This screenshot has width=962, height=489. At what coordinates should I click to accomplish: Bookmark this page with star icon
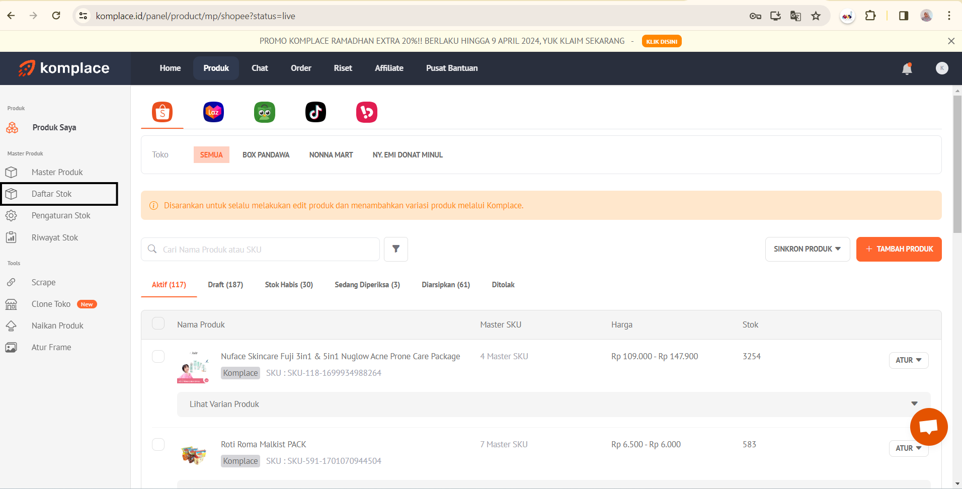tap(816, 16)
